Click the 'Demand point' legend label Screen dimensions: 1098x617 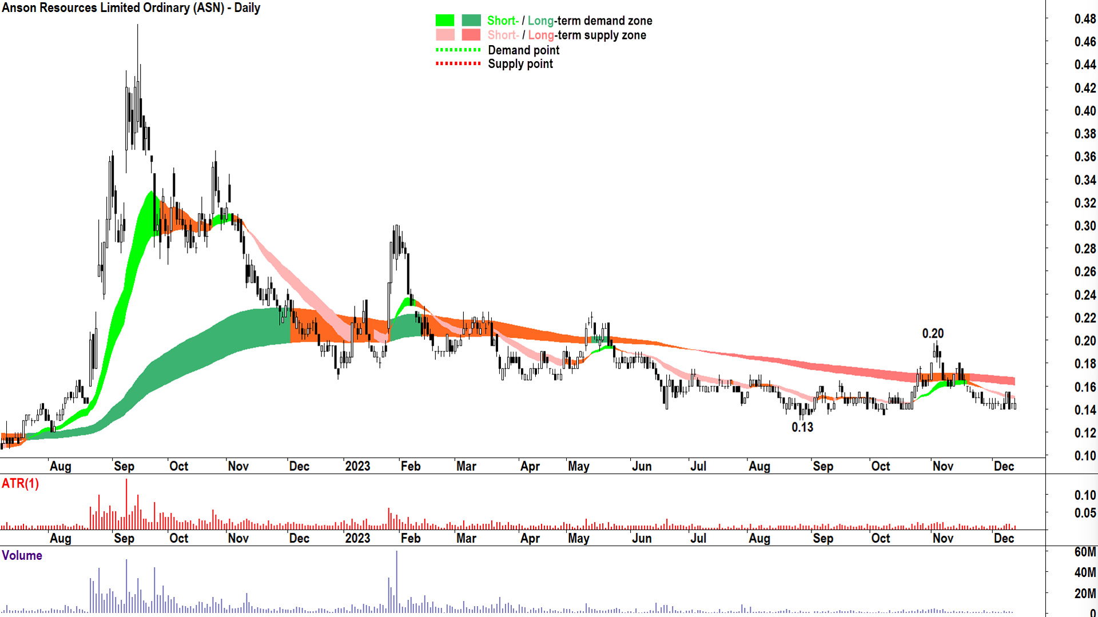coord(524,50)
